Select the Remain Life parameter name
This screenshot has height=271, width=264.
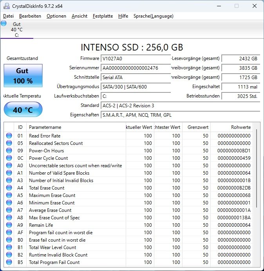(41, 225)
